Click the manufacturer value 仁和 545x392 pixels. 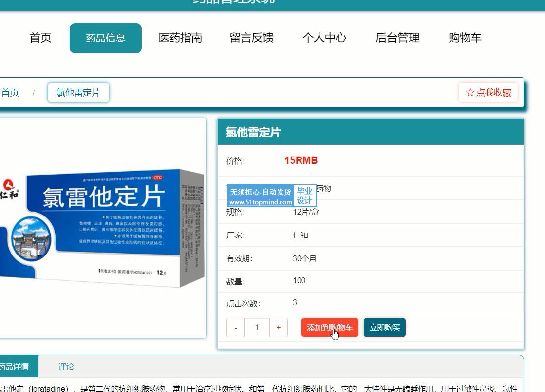click(x=301, y=235)
